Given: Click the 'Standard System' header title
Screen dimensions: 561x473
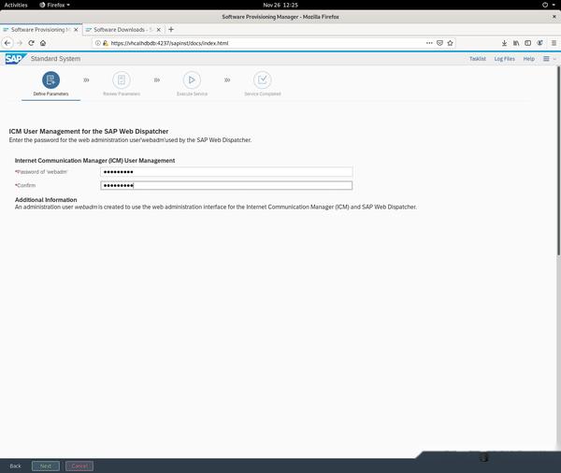Looking at the screenshot, I should tap(55, 59).
